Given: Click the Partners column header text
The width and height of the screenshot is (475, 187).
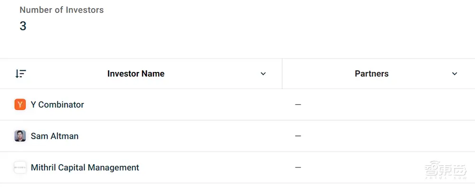Looking at the screenshot, I should point(372,74).
